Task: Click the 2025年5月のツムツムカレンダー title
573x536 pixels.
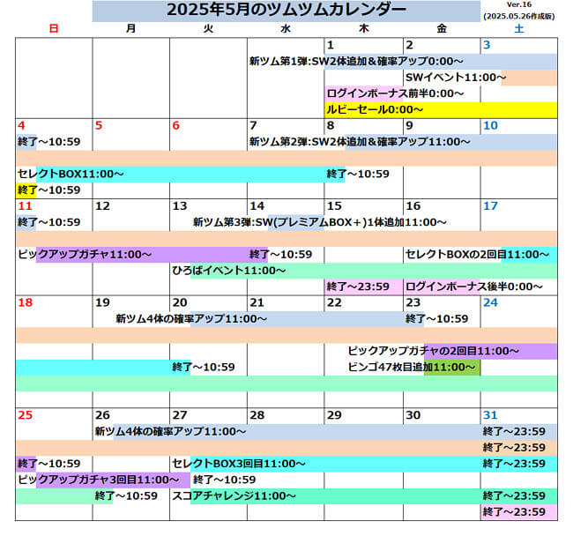Action: click(x=286, y=10)
